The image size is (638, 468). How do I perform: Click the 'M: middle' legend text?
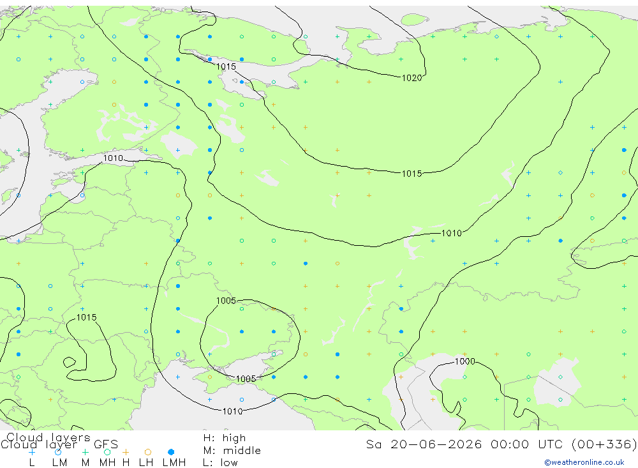coord(232,451)
